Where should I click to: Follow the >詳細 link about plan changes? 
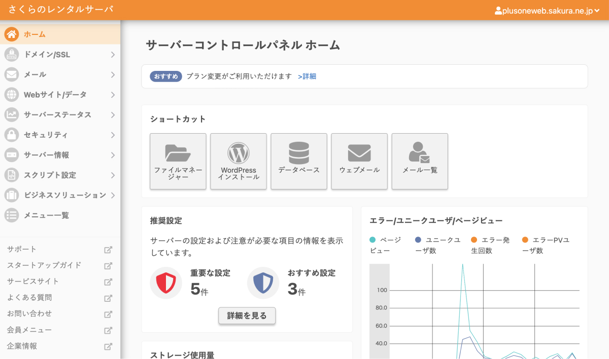[308, 76]
